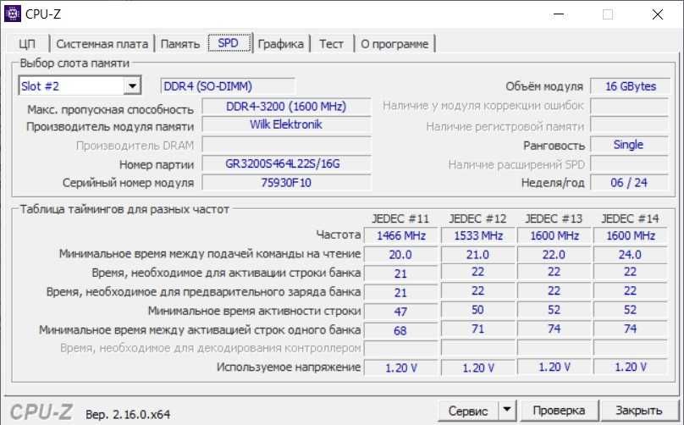
Task: Click the 50 row active time cell
Action: [478, 310]
